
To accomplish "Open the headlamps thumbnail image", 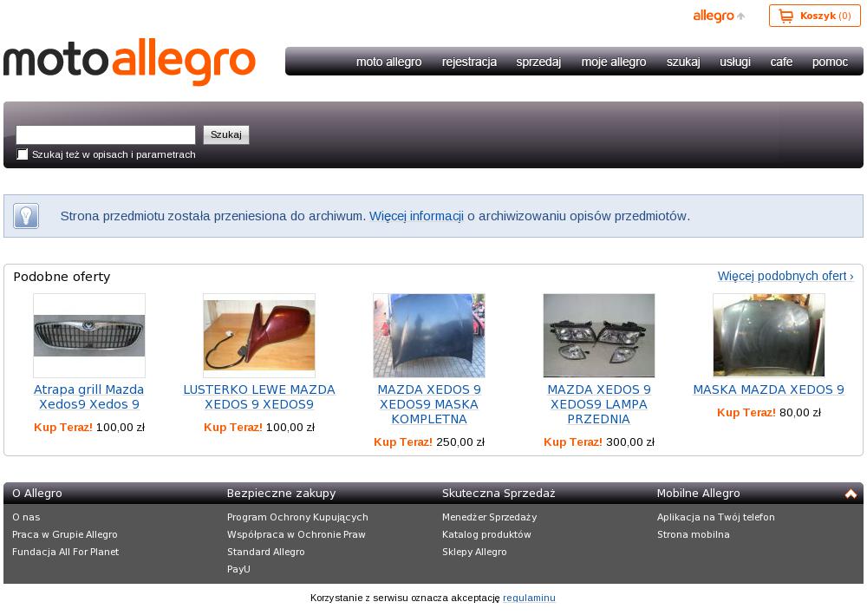I will pos(599,336).
